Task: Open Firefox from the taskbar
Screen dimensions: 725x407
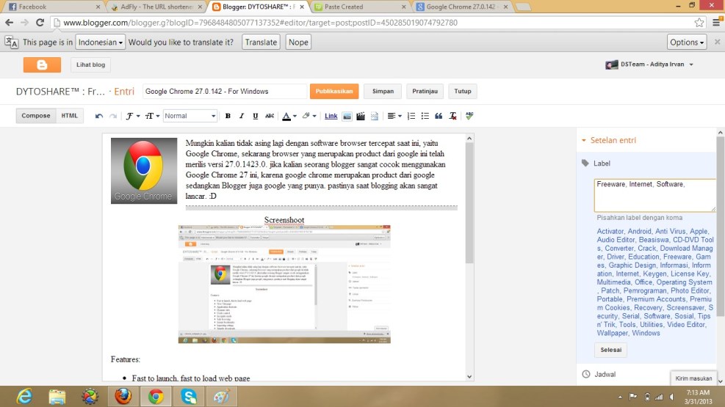Action: [123, 397]
